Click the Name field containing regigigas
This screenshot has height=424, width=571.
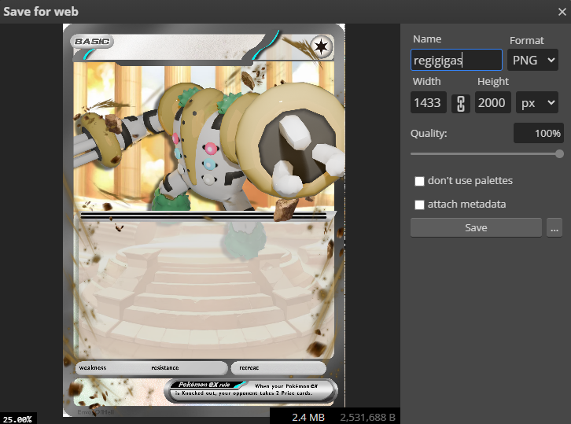456,60
